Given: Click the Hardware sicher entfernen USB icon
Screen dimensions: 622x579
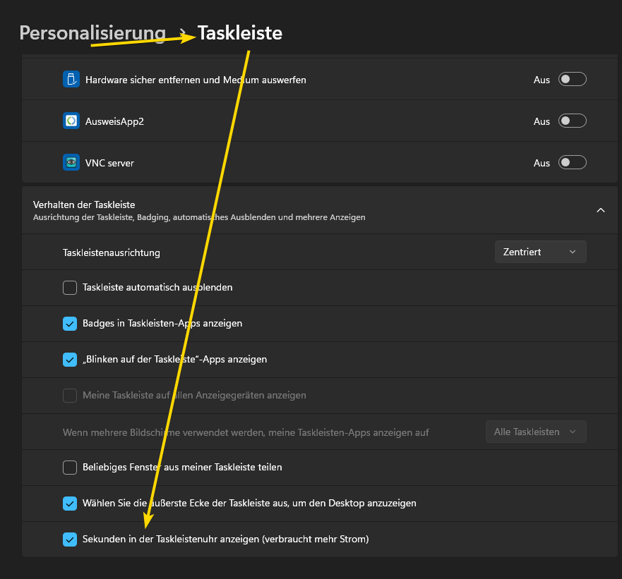Looking at the screenshot, I should [71, 79].
